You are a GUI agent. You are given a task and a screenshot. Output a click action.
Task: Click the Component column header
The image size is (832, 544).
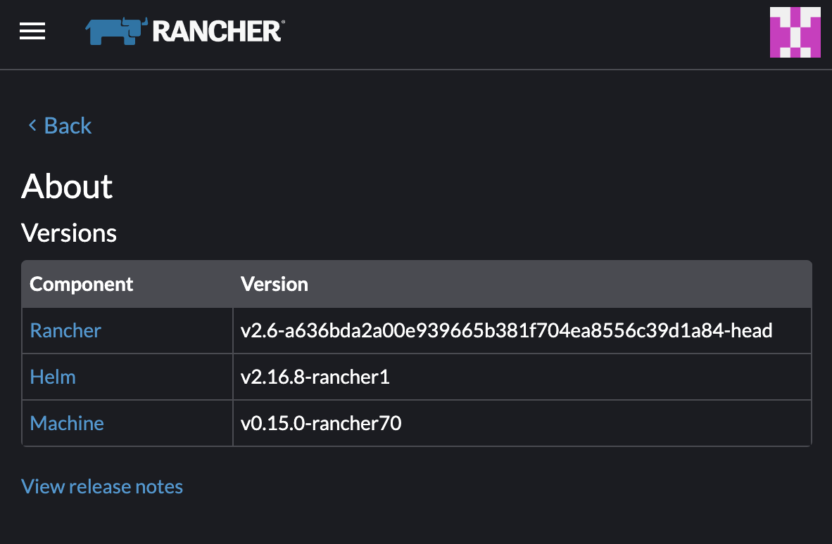click(x=81, y=284)
